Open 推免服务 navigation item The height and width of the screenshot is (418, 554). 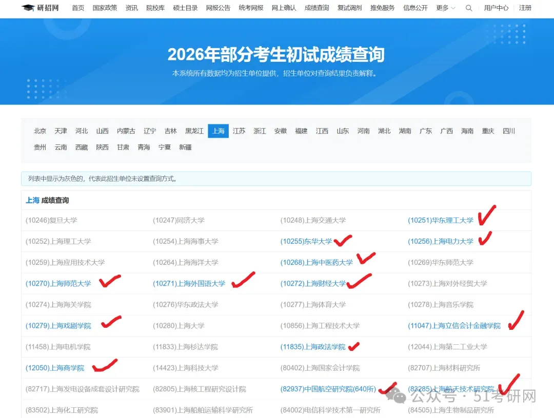tap(382, 8)
